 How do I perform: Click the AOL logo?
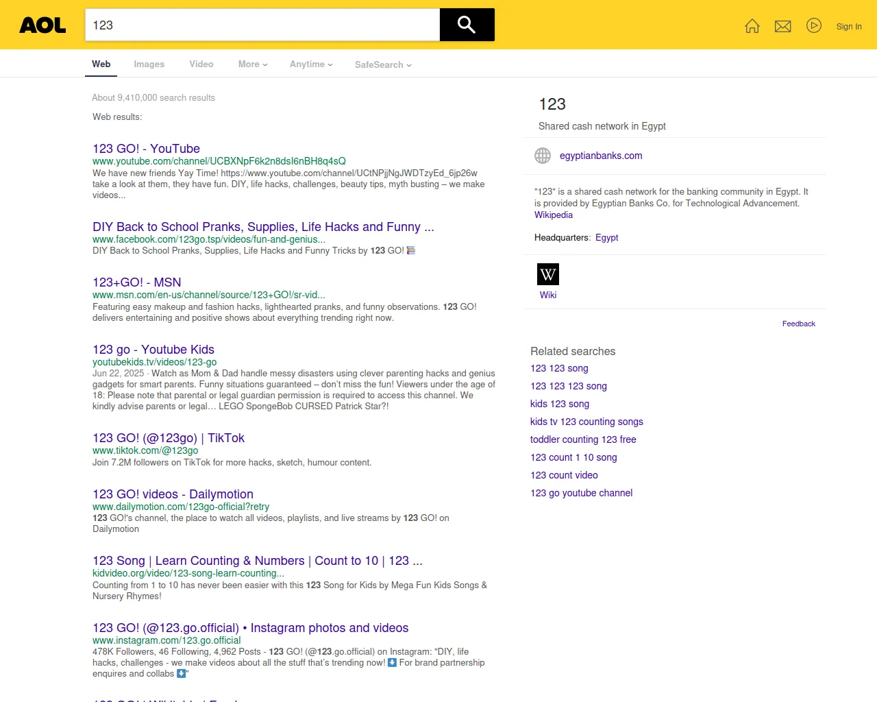(42, 25)
